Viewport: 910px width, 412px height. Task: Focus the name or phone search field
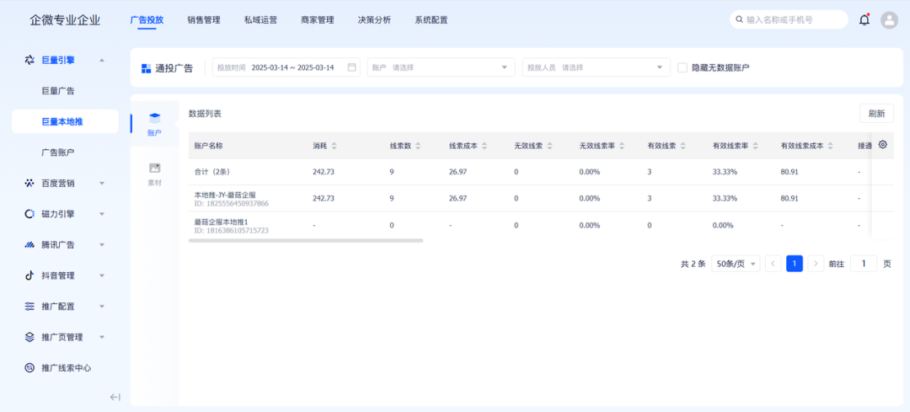coord(792,19)
